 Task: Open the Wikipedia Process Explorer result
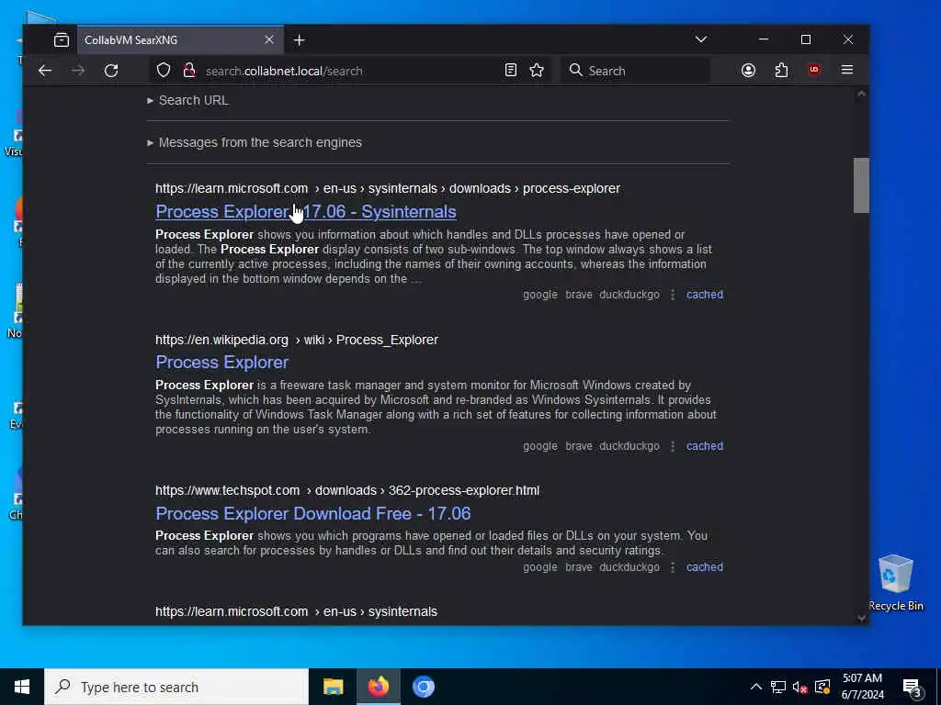coord(222,362)
